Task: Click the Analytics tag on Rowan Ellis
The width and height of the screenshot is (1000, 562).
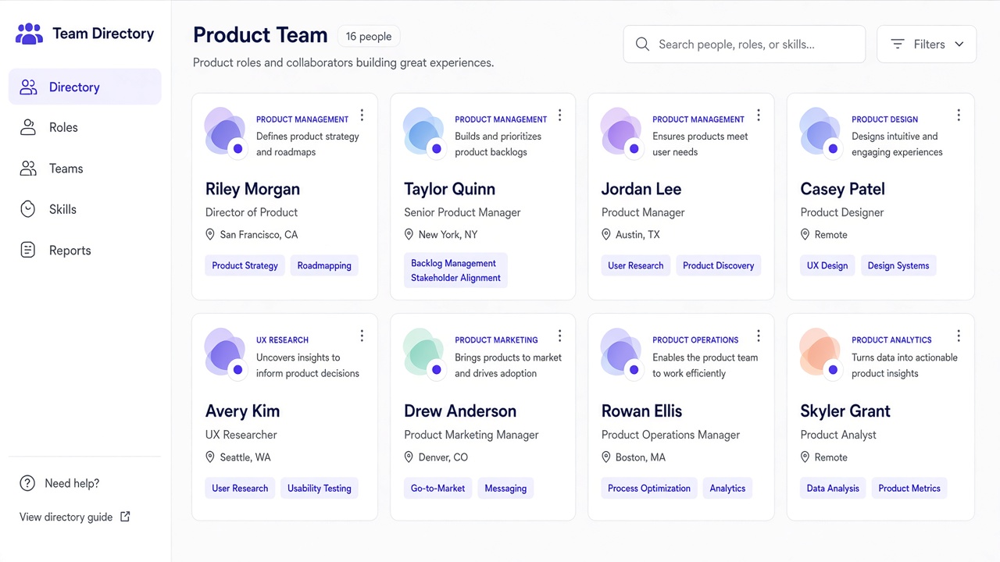Action: click(x=727, y=488)
